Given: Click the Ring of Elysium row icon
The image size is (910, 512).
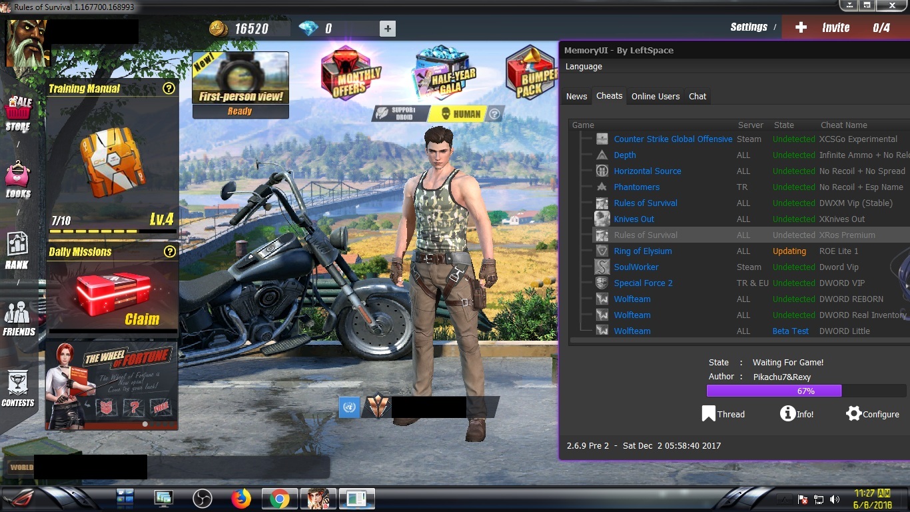Looking at the screenshot, I should [x=602, y=251].
